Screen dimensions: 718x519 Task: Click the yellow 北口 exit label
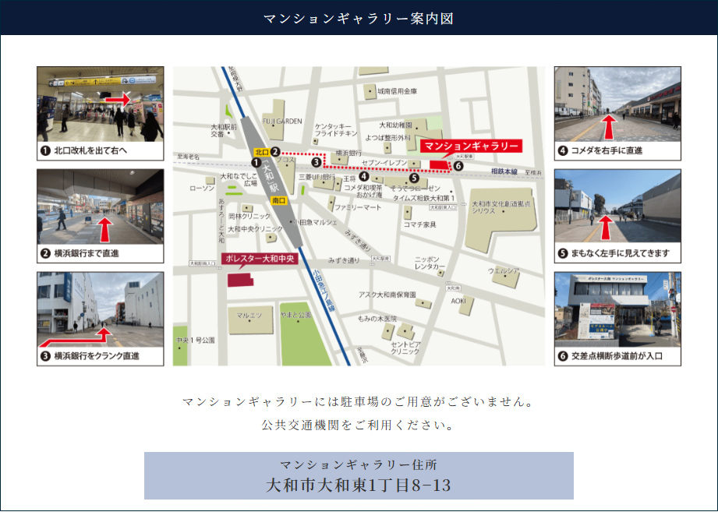click(260, 152)
